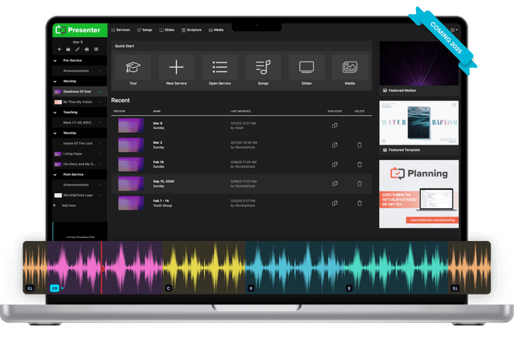Collapse the Post-Service section
514x341 pixels.
click(x=56, y=174)
